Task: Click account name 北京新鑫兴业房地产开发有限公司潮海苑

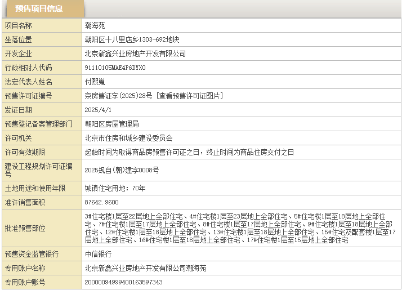Action: tap(145, 268)
